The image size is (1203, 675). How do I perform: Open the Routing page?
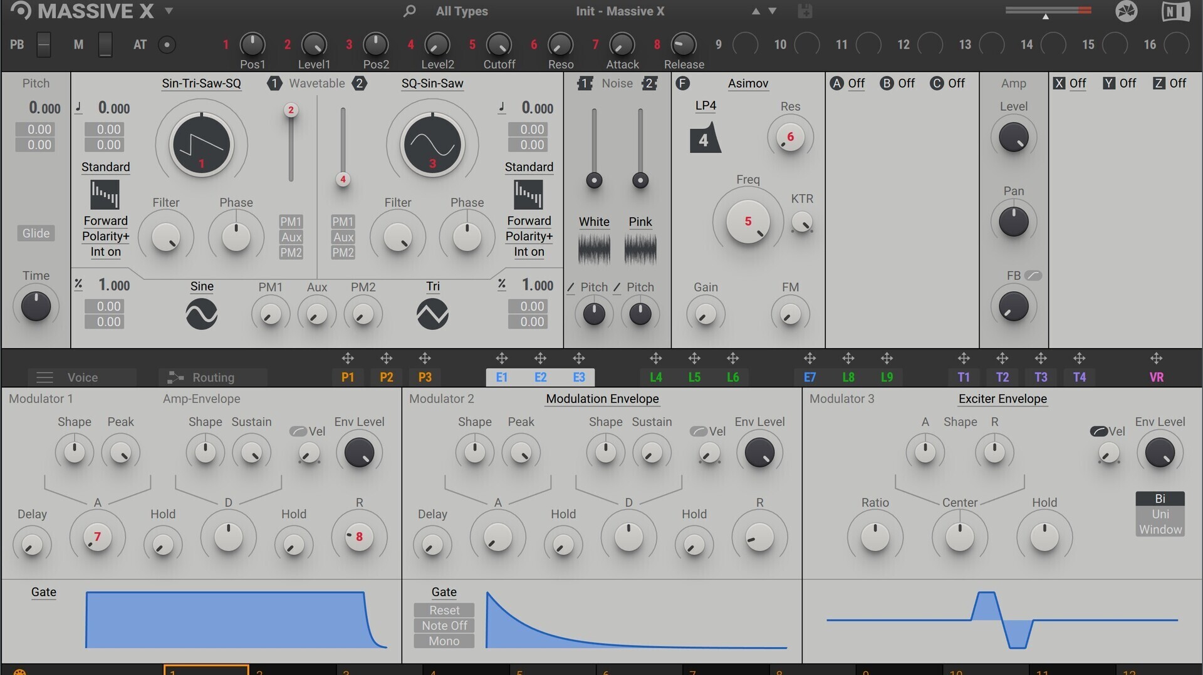(212, 378)
